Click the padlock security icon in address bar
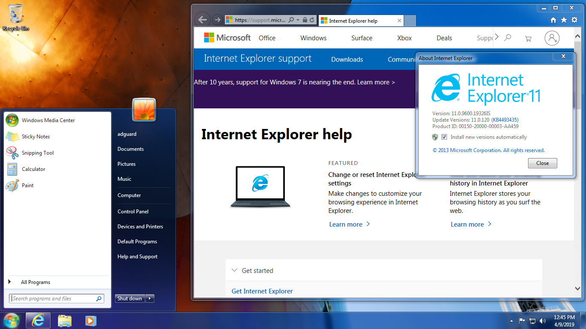 click(x=305, y=20)
